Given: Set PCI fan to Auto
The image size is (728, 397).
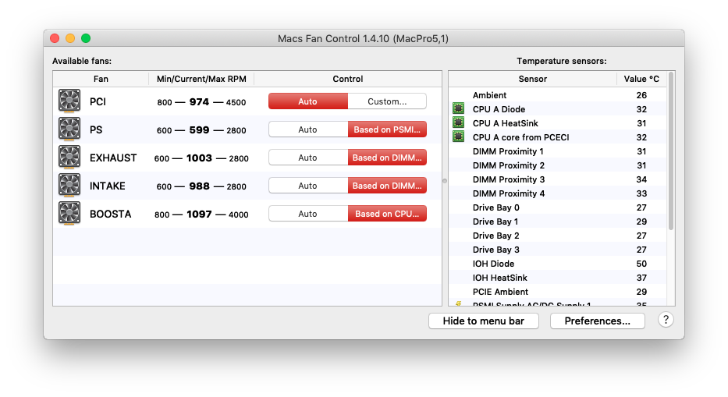Looking at the screenshot, I should coord(308,101).
